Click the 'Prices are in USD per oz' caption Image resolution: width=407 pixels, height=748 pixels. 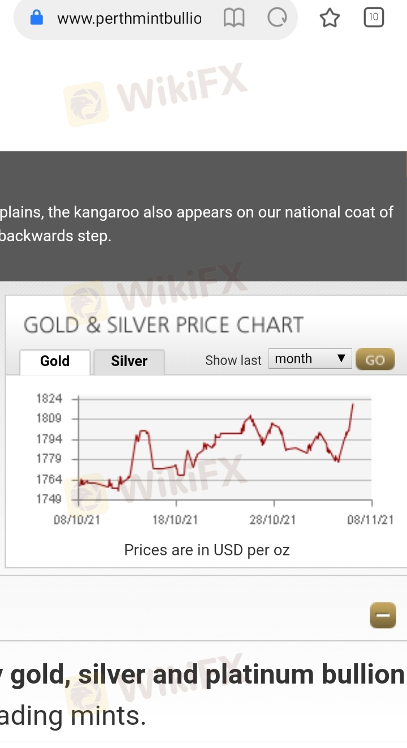pyautogui.click(x=207, y=550)
